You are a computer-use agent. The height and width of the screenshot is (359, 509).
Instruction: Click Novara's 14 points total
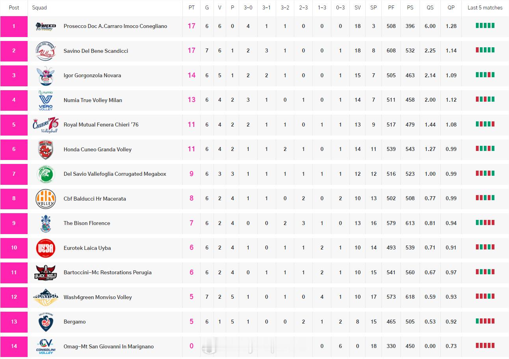point(191,75)
